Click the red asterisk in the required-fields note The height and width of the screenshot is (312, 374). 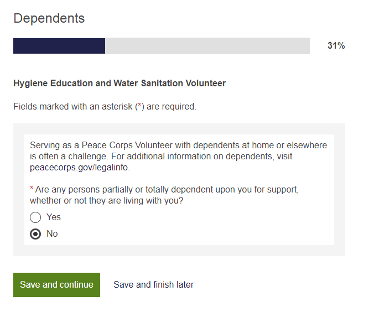(139, 106)
